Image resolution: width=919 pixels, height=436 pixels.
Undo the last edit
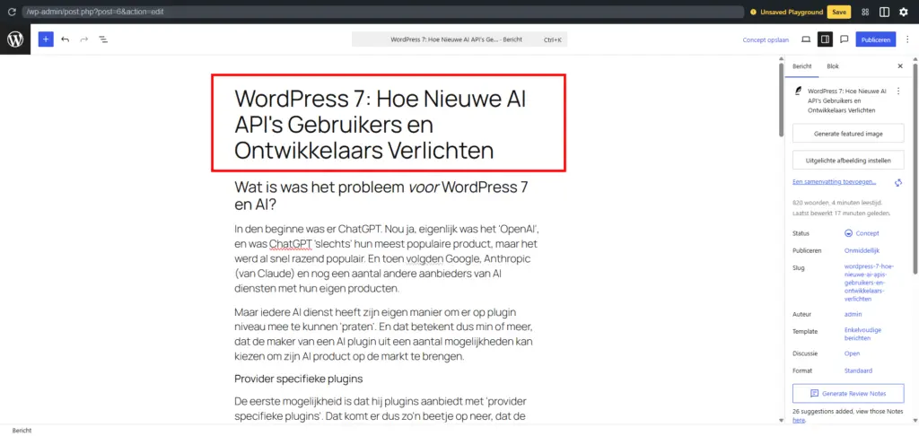(65, 39)
